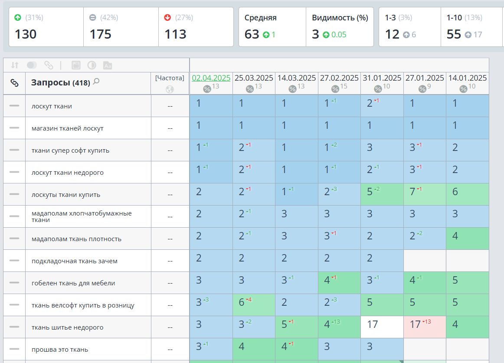Click the chain link column header icon
The image size is (504, 363).
tap(14, 83)
